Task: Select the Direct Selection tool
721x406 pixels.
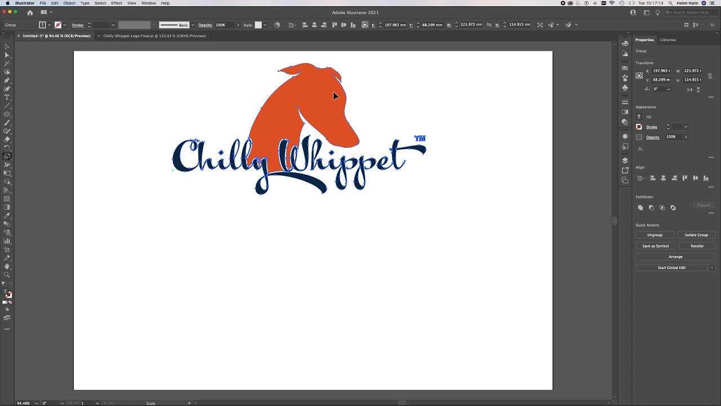Action: tap(7, 55)
